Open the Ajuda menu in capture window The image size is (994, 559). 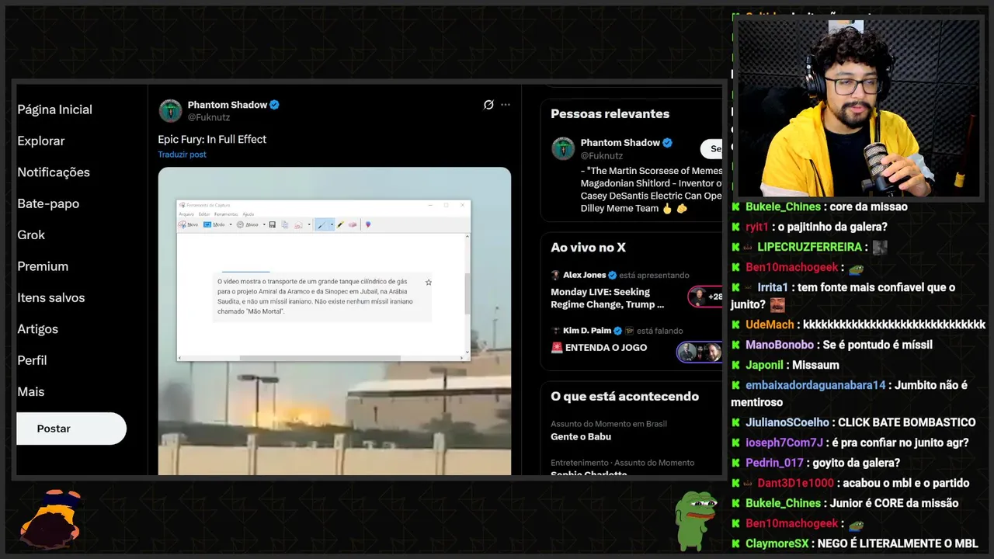[x=248, y=214]
